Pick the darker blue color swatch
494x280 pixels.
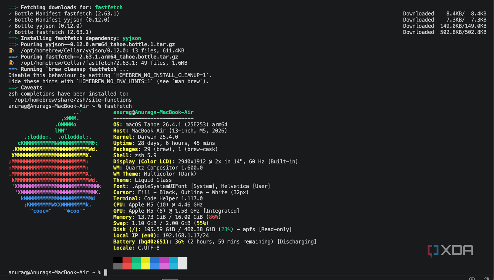155,260
